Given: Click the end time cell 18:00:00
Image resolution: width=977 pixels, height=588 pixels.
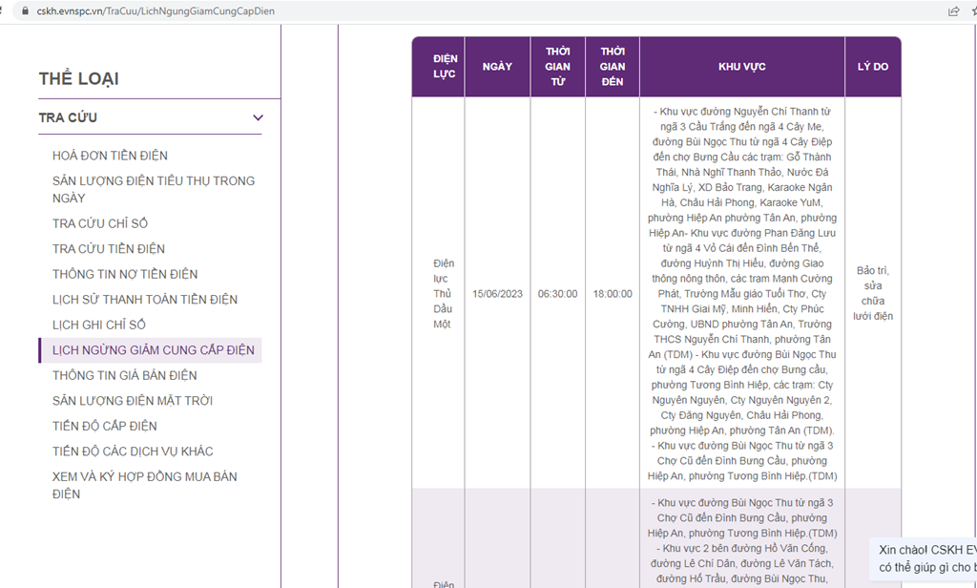Looking at the screenshot, I should [613, 294].
